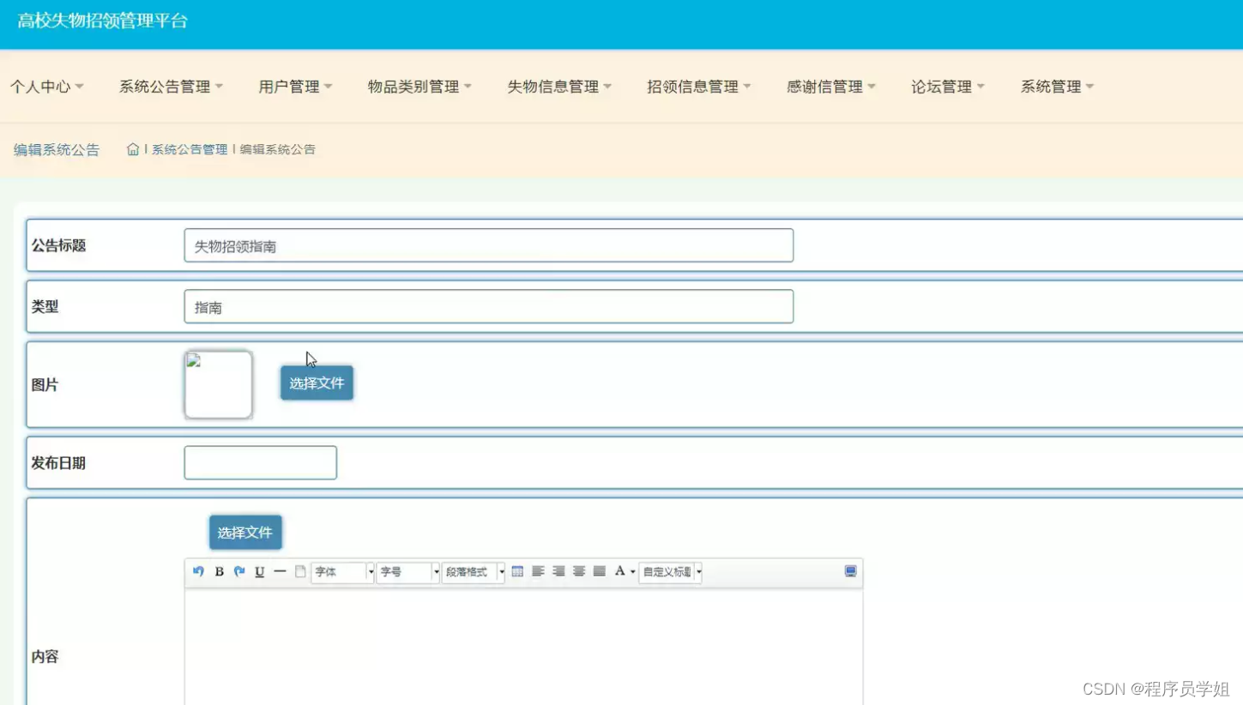1243x705 pixels.
Task: Open the 系统公告管理 menu
Action: tap(171, 87)
